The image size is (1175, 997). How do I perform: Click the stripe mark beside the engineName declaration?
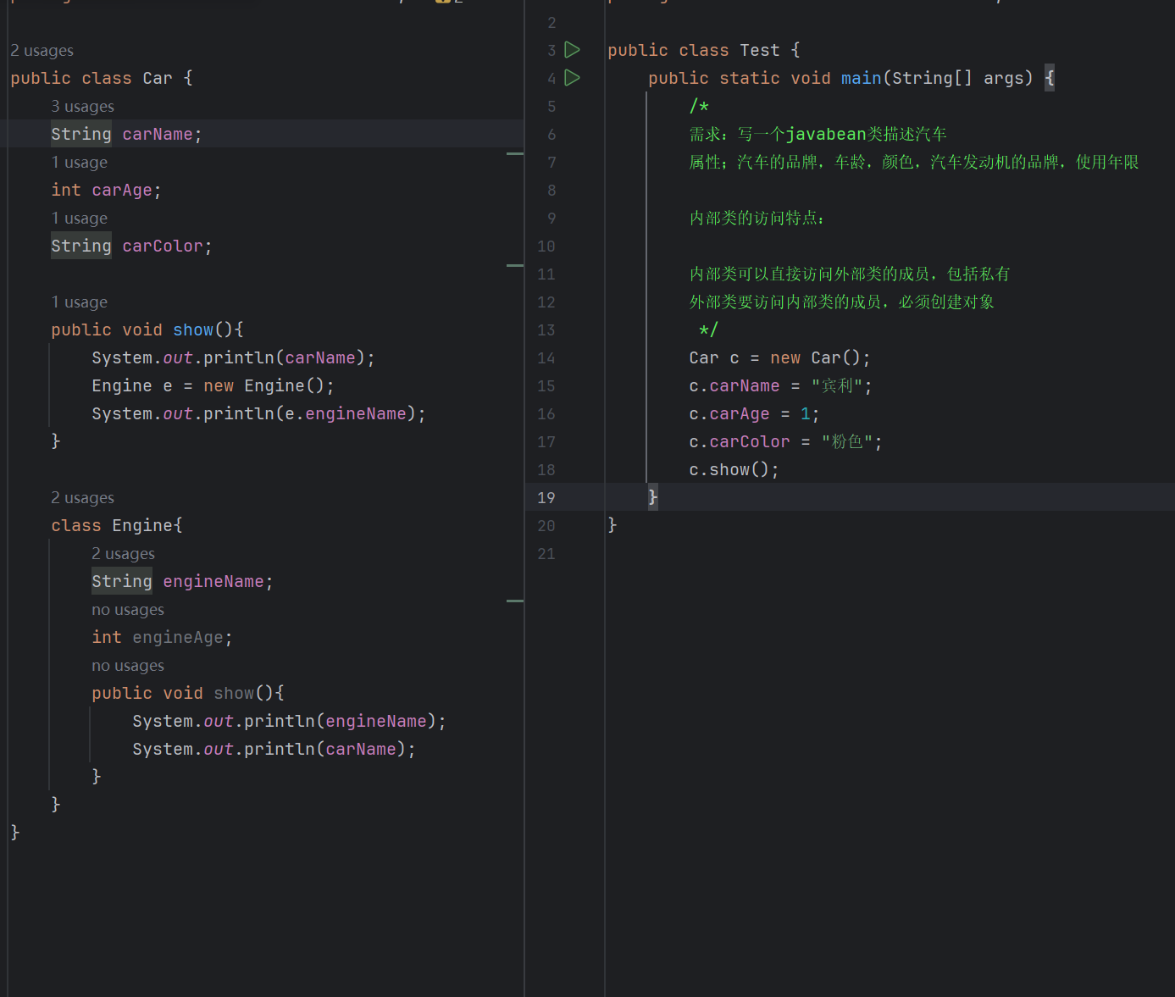point(514,601)
